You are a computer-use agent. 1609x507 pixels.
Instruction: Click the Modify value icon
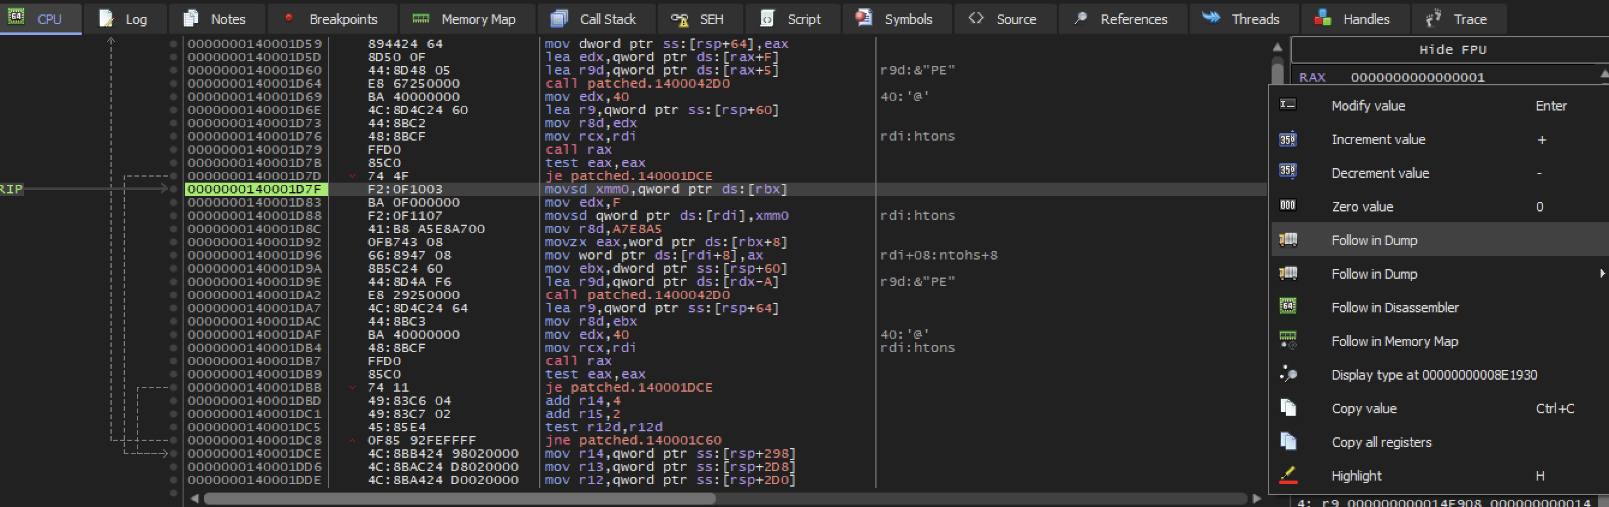click(x=1287, y=105)
